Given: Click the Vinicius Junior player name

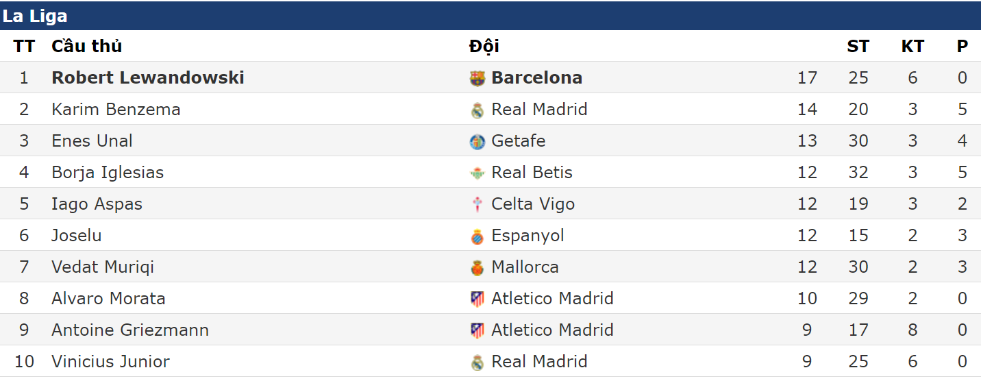Looking at the screenshot, I should tap(110, 362).
